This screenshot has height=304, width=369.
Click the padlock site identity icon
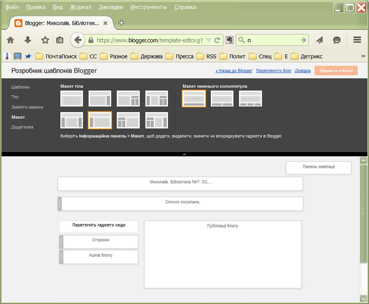coord(91,40)
